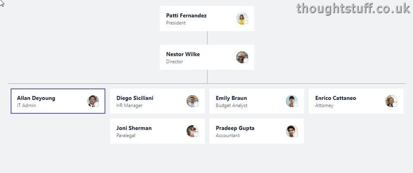
Task: Select the Nestor Wilke Director card
Action: tap(207, 57)
